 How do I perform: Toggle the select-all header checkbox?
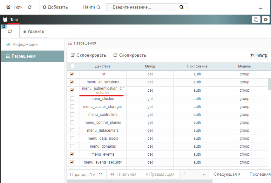tap(72, 66)
